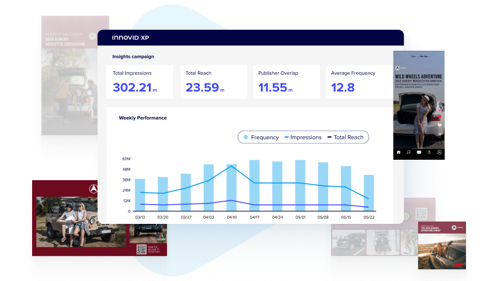Select the 05/08 frequency bar
501x281 pixels.
(x=323, y=187)
